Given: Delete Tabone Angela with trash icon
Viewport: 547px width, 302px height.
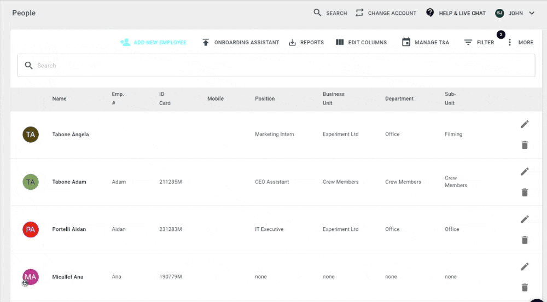Looking at the screenshot, I should (525, 145).
